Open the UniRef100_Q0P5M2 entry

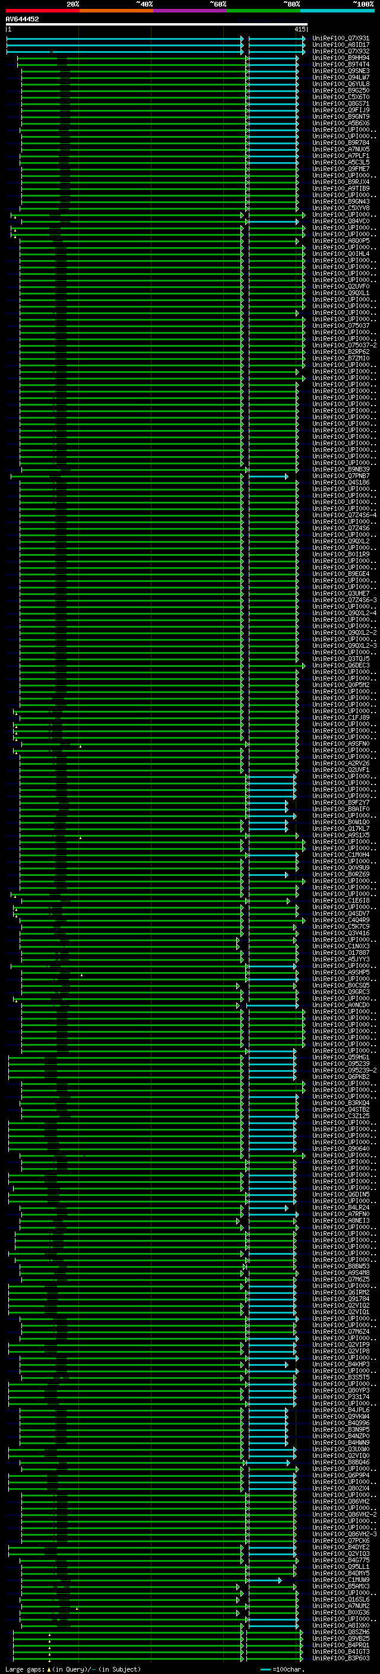click(x=341, y=685)
